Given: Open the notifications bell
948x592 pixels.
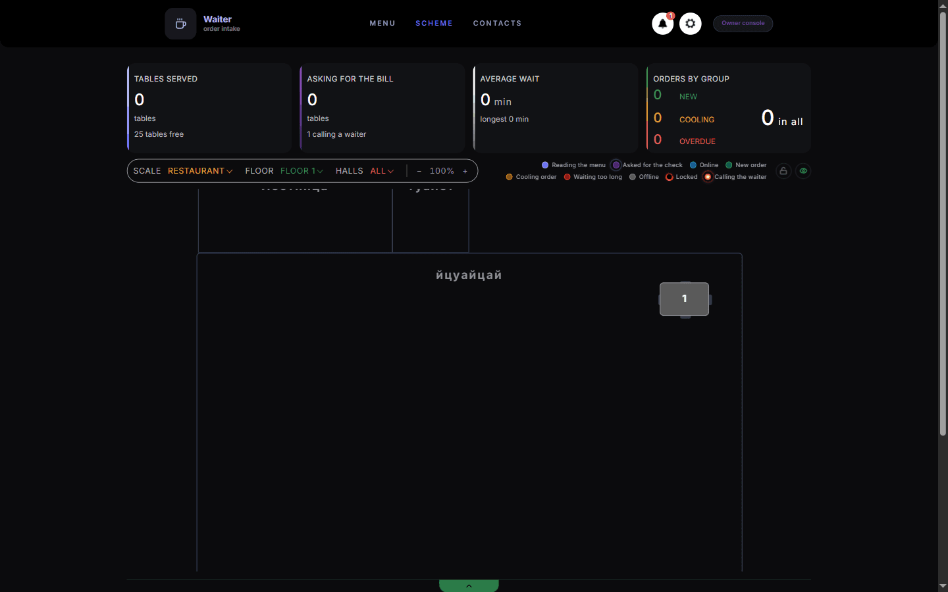Looking at the screenshot, I should [x=662, y=24].
